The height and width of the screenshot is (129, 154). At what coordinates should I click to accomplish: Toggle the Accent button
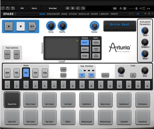105,75
